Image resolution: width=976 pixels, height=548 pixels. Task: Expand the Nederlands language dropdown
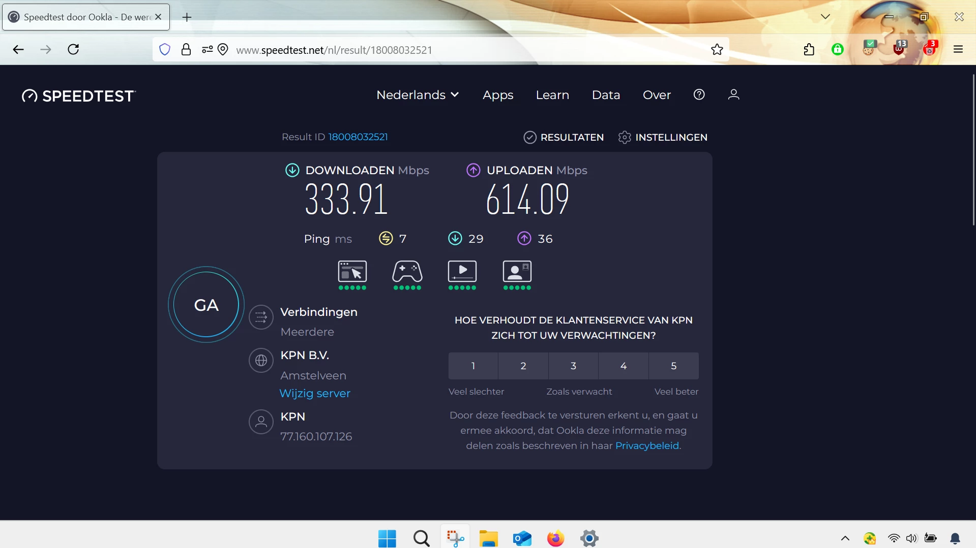418,95
